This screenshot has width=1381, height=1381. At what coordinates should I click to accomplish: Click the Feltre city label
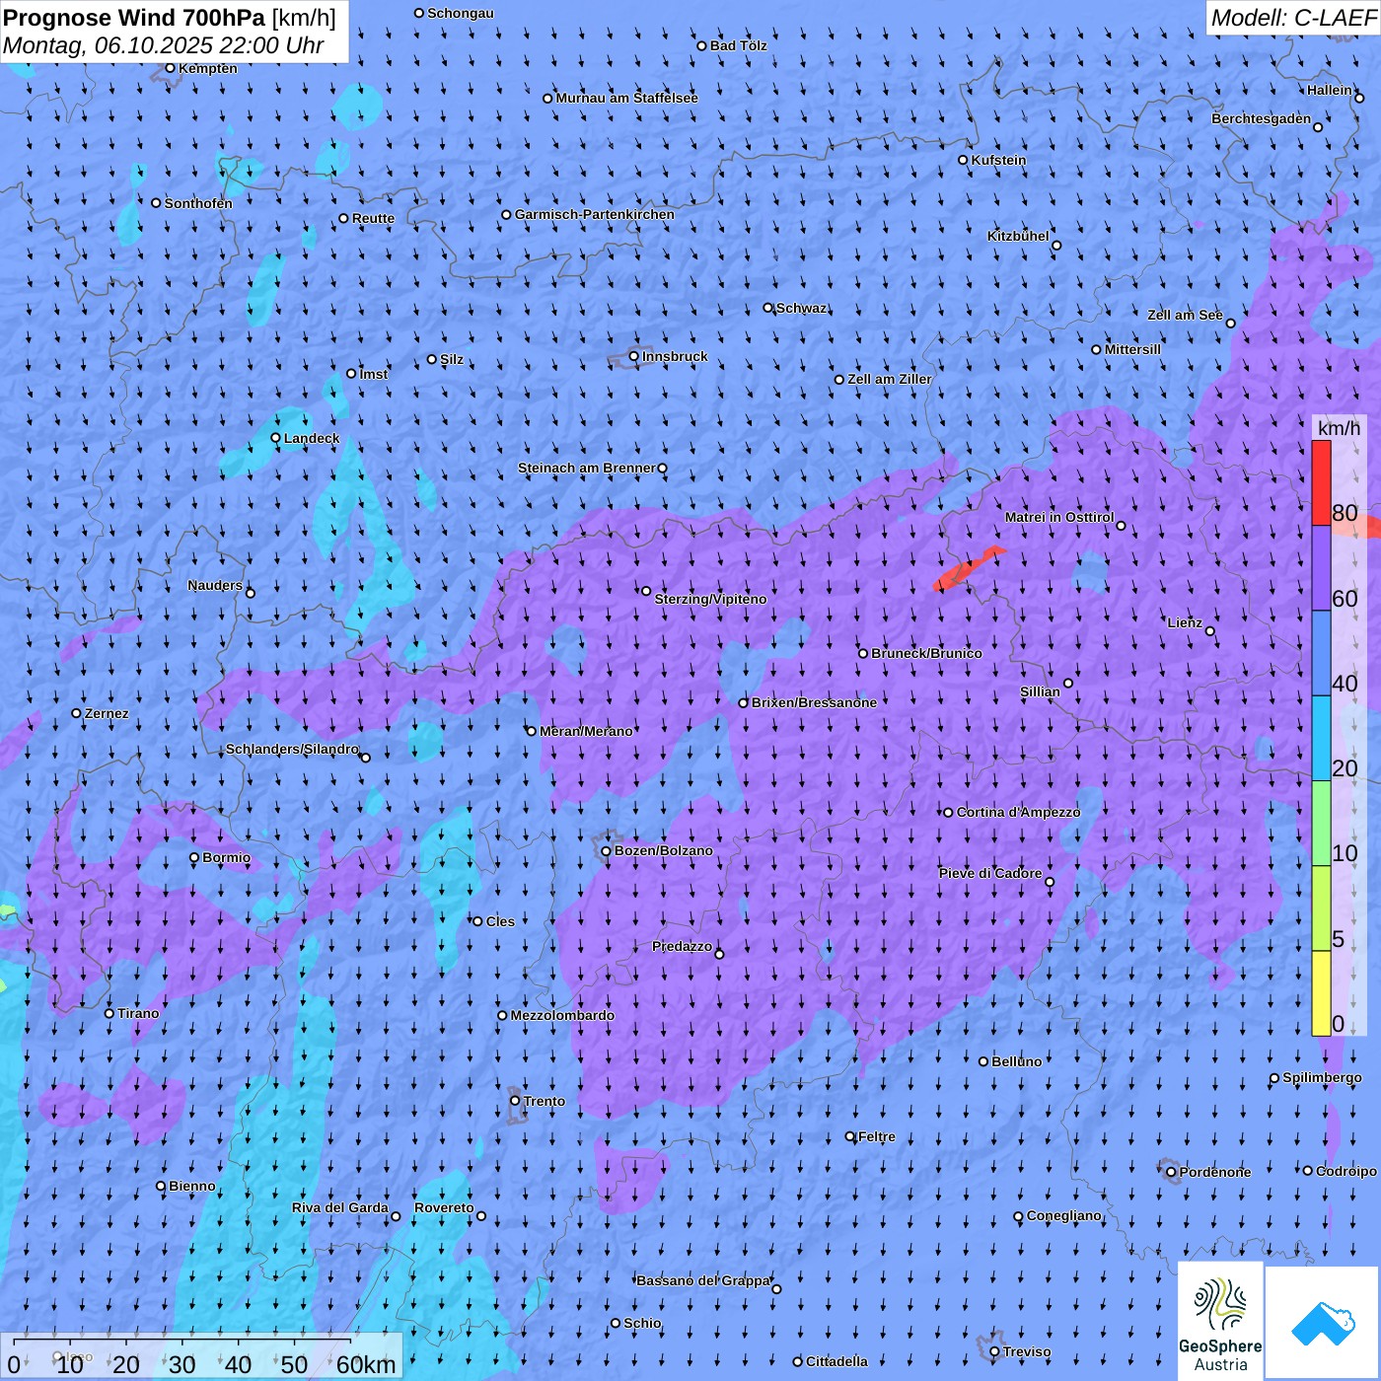coord(877,1136)
